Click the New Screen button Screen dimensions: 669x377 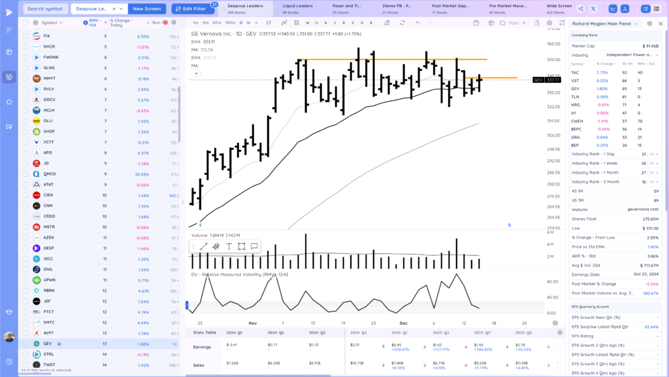pyautogui.click(x=147, y=8)
